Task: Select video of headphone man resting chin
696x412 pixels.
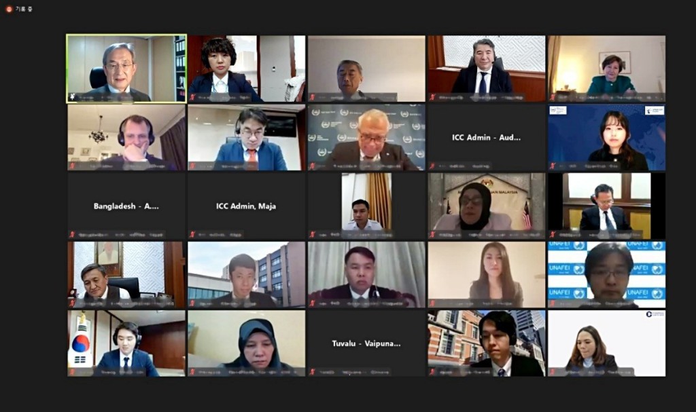Action: click(x=126, y=138)
